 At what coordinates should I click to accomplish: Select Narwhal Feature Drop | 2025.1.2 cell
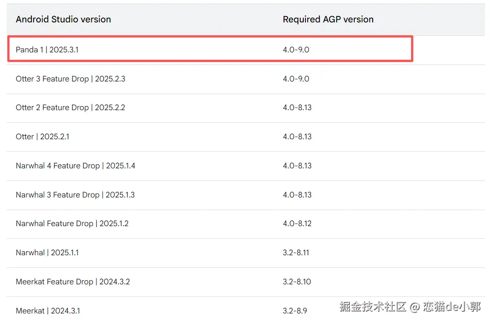click(72, 223)
